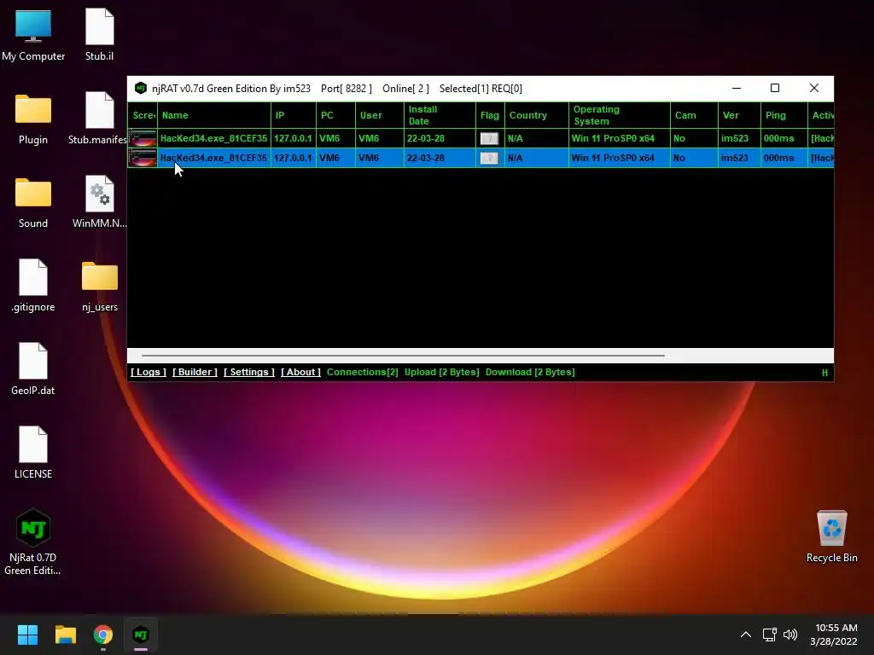Select the Stub.manifest file icon

click(98, 119)
